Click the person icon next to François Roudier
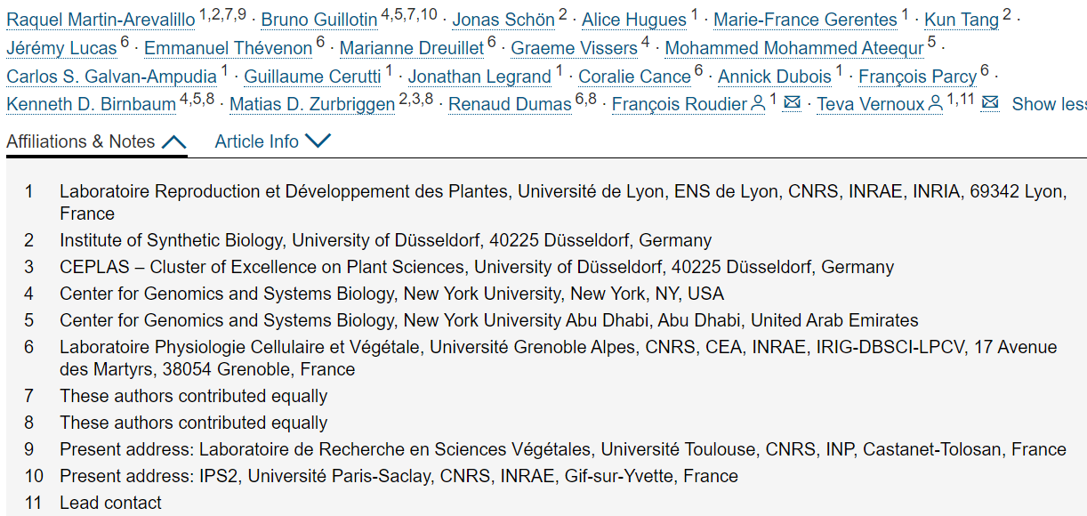Image resolution: width=1087 pixels, height=516 pixels. click(758, 104)
